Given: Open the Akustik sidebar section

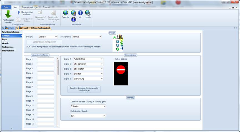Looking at the screenshot, I should pos(5,43).
